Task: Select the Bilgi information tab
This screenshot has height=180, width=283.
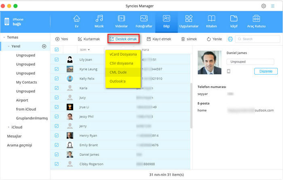Action: click(167, 22)
